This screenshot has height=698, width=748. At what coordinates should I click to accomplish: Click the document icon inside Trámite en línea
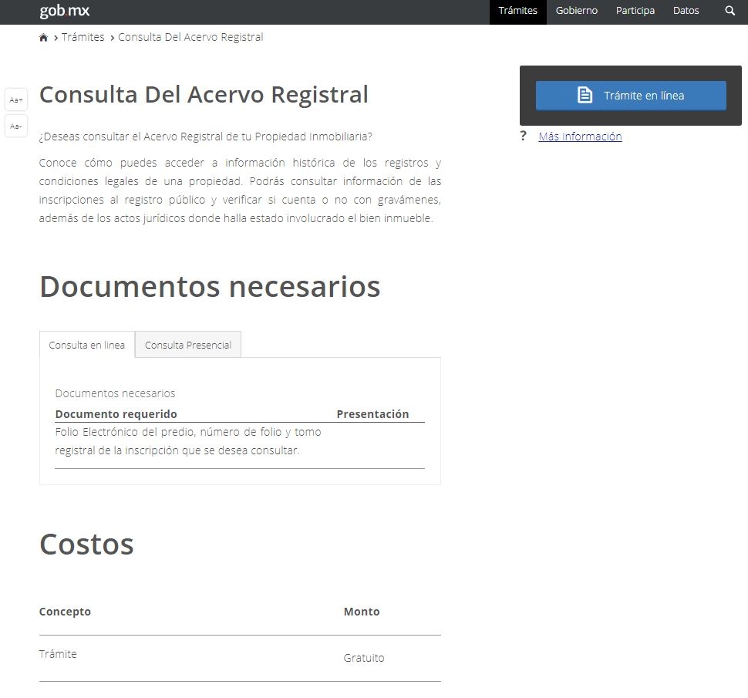[x=585, y=96]
